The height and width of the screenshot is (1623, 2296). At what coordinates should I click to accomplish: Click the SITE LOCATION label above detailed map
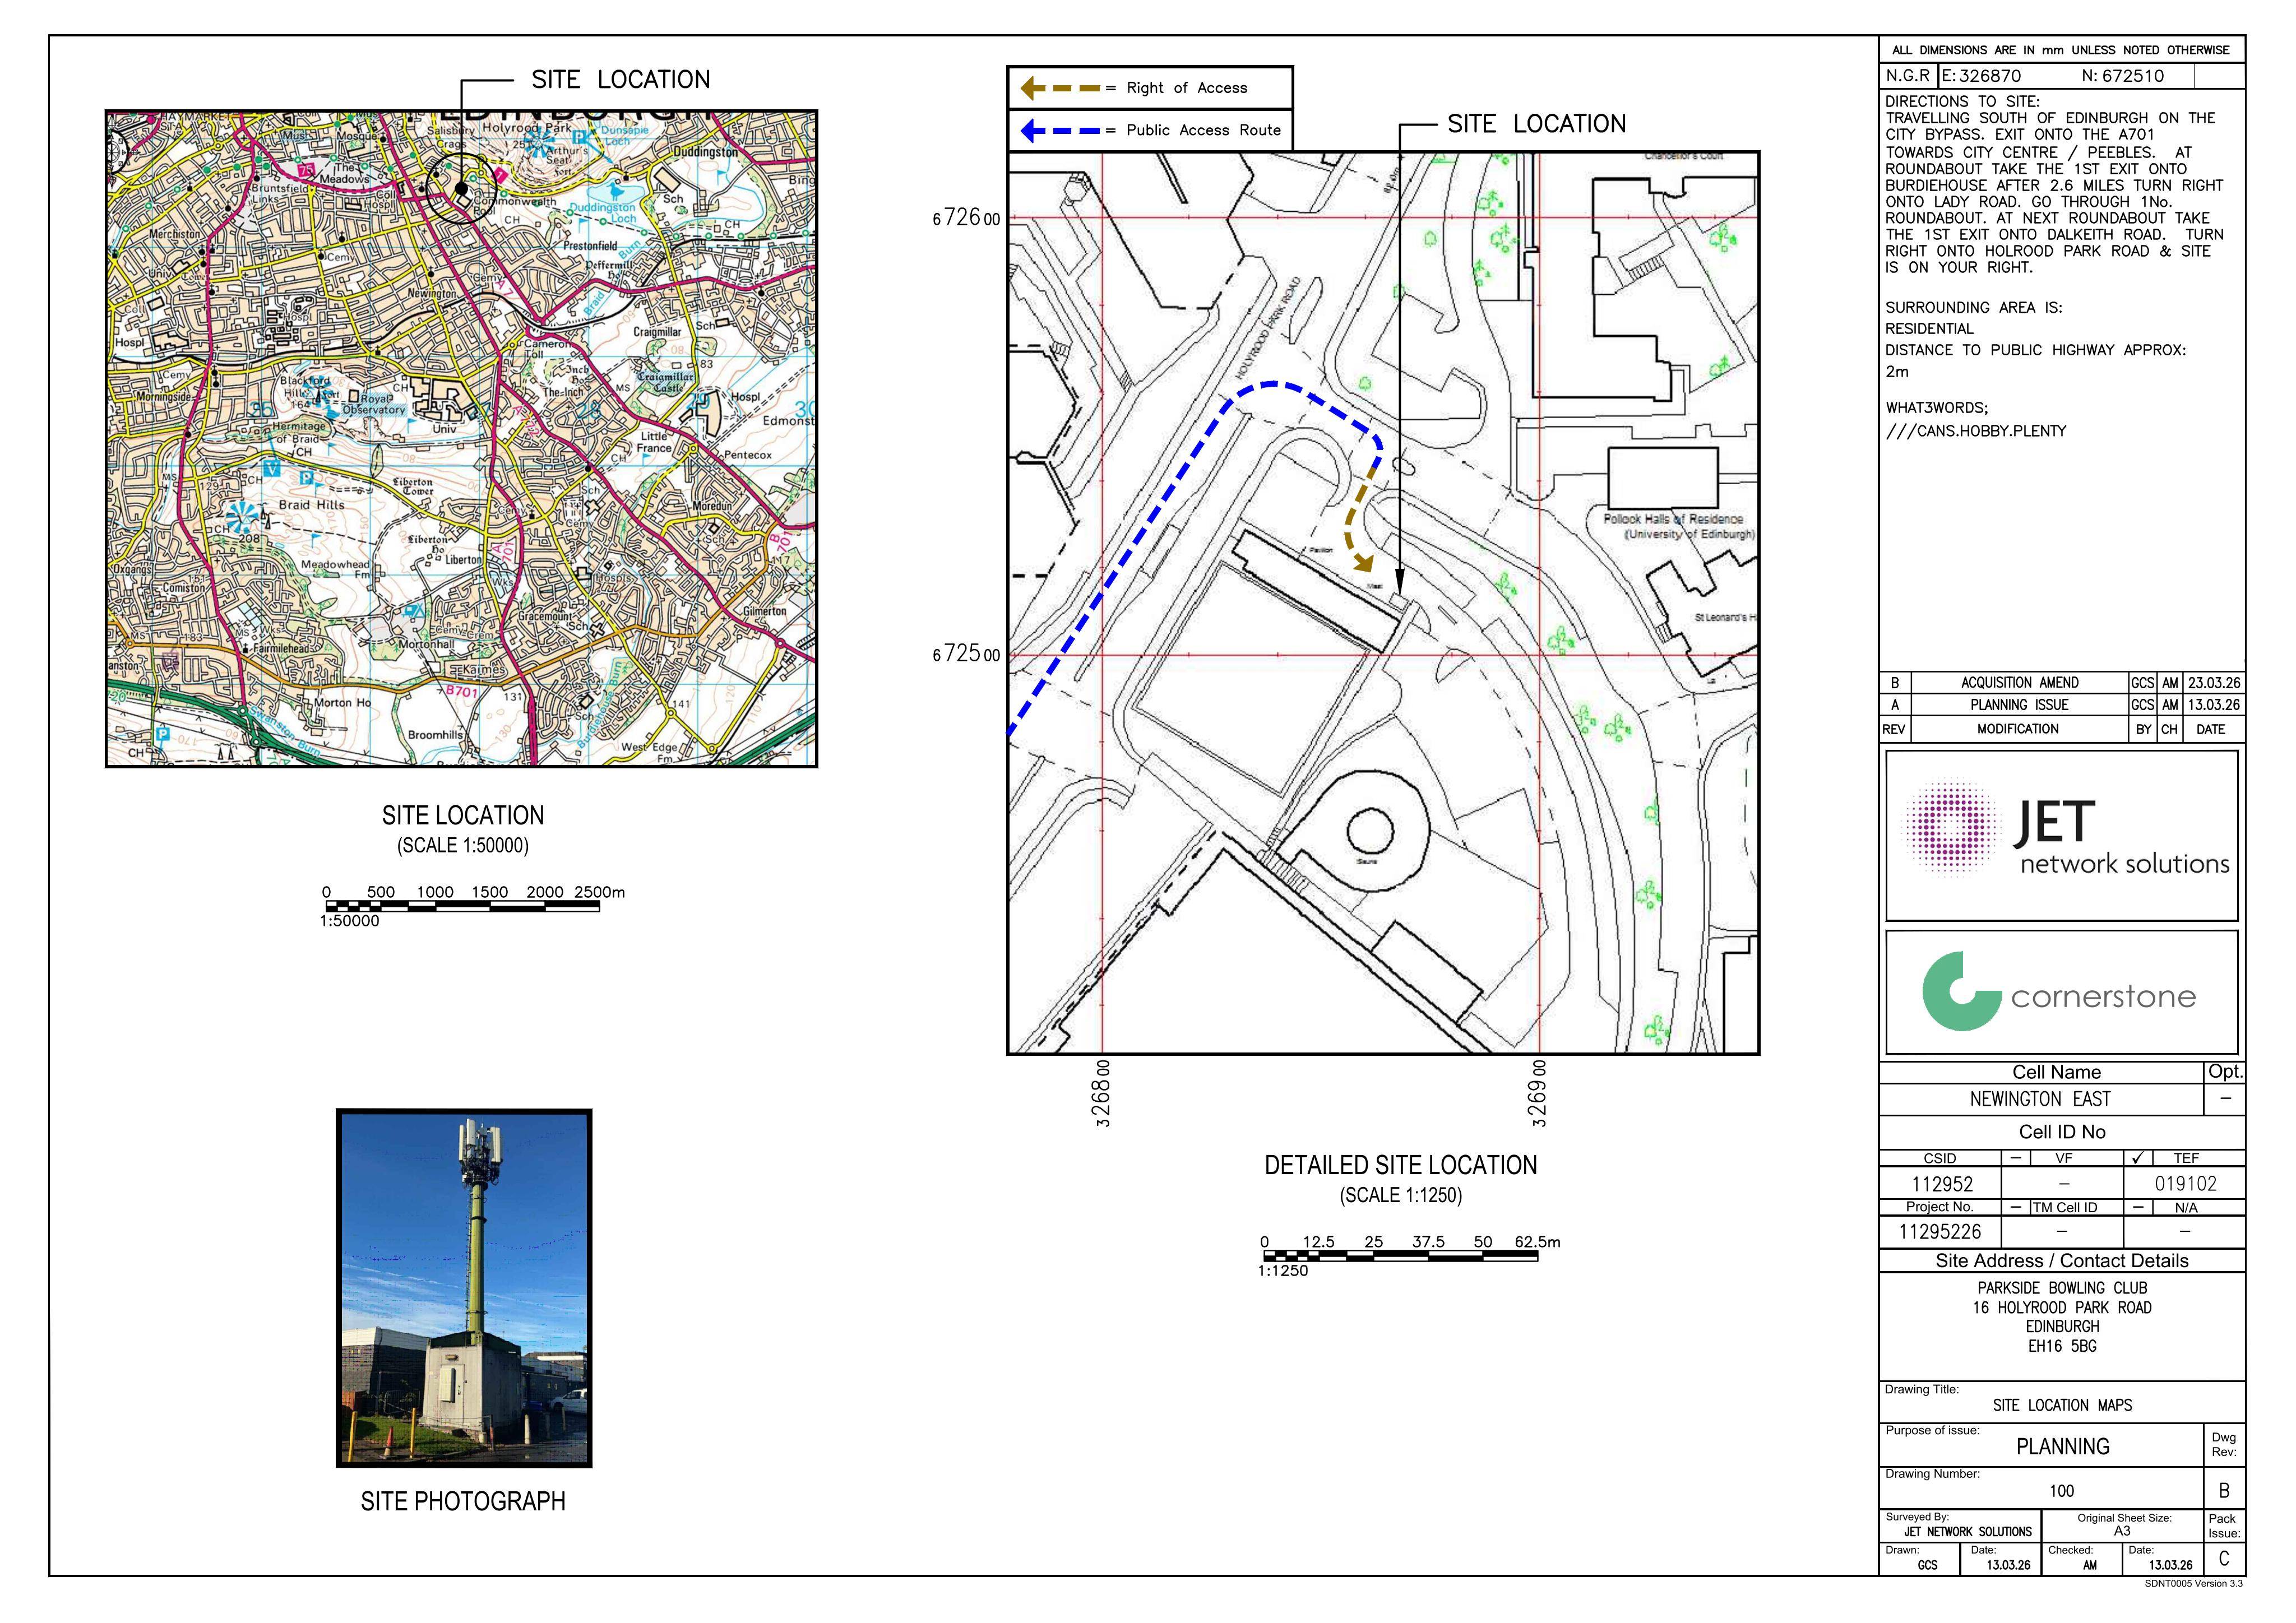[1537, 124]
